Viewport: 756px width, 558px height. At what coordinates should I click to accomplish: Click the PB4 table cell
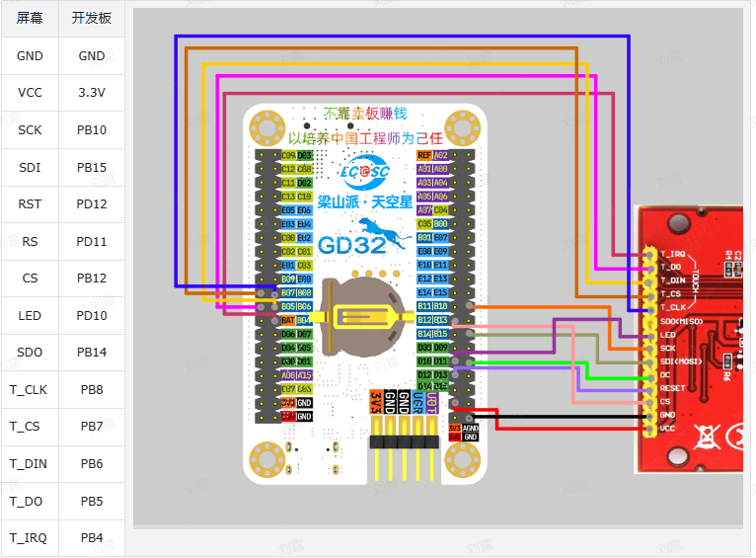(92, 538)
